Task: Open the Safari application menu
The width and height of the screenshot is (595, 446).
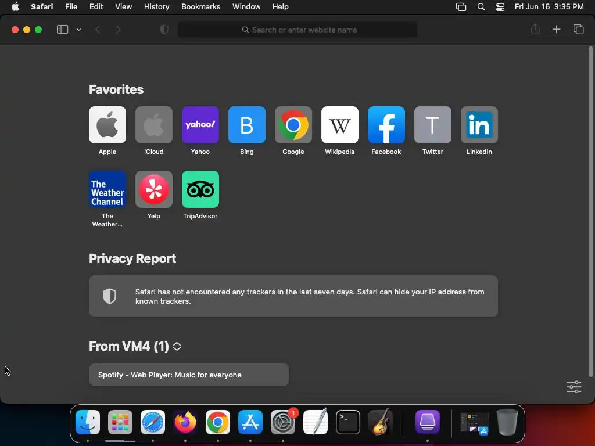Action: (x=42, y=7)
